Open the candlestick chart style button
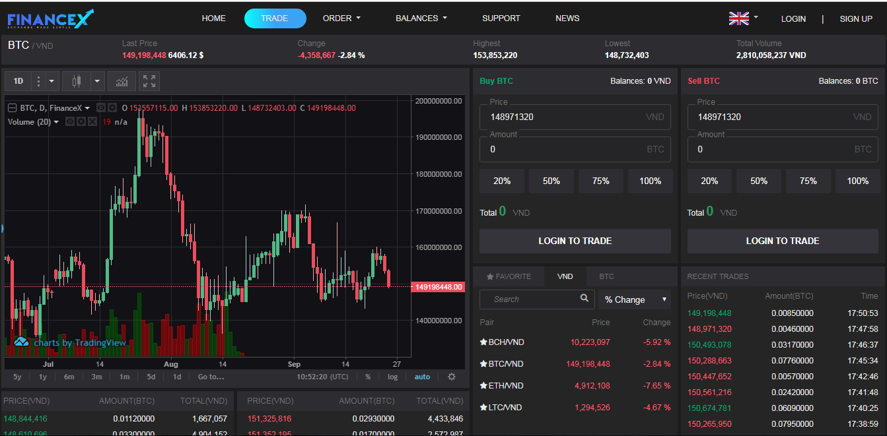The height and width of the screenshot is (436, 887). tap(77, 81)
